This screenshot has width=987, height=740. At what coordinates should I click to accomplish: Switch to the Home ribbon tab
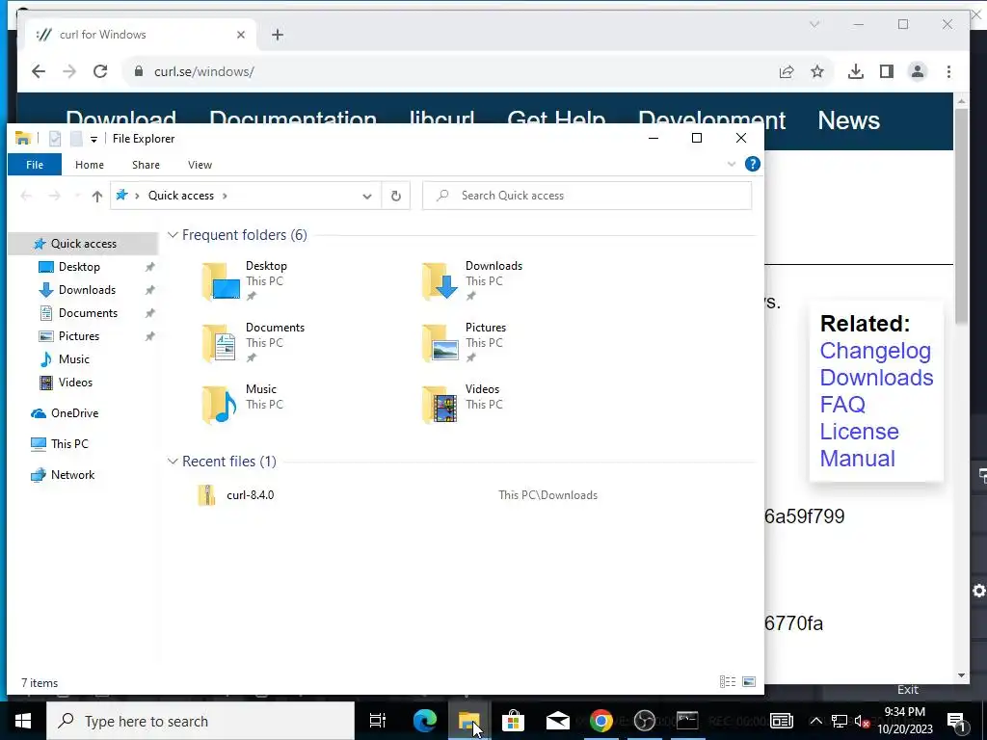tap(90, 165)
